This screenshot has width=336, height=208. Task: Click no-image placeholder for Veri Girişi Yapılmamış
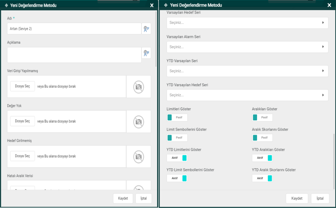138,86
